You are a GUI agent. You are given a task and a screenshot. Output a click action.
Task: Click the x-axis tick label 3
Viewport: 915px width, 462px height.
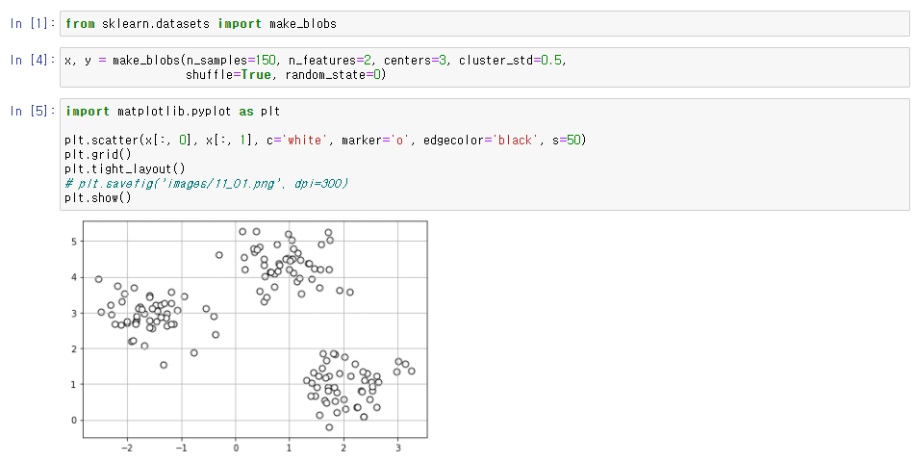398,448
